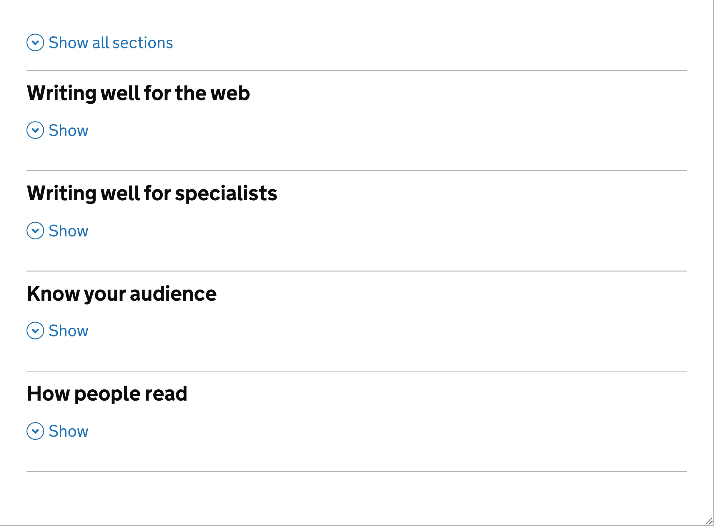Click chevron icon under Writing well for the web
714x526 pixels.
click(35, 130)
